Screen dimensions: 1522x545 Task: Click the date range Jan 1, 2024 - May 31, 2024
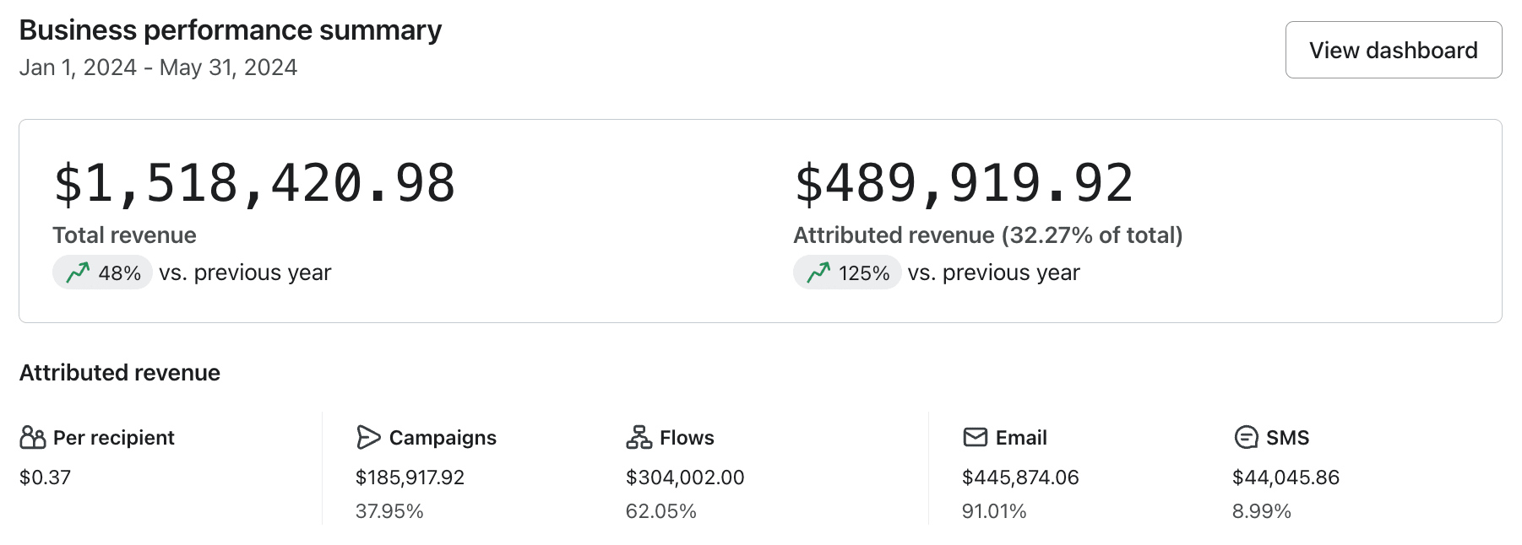[x=158, y=67]
